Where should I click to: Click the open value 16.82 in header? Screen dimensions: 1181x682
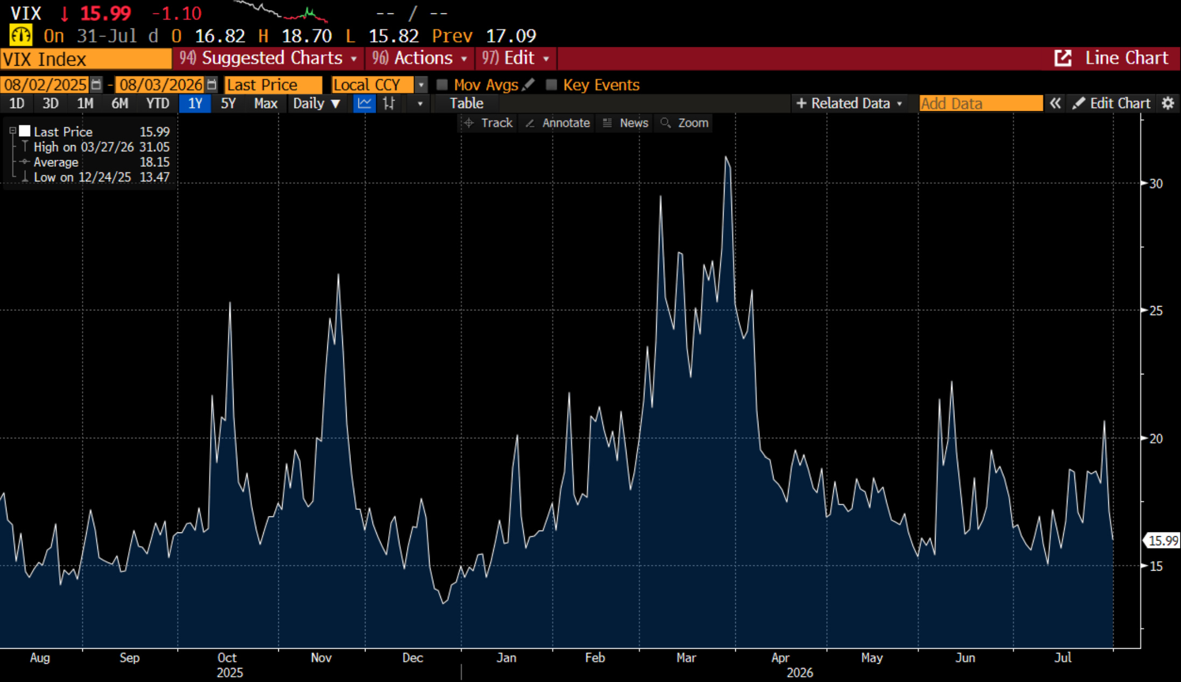220,36
